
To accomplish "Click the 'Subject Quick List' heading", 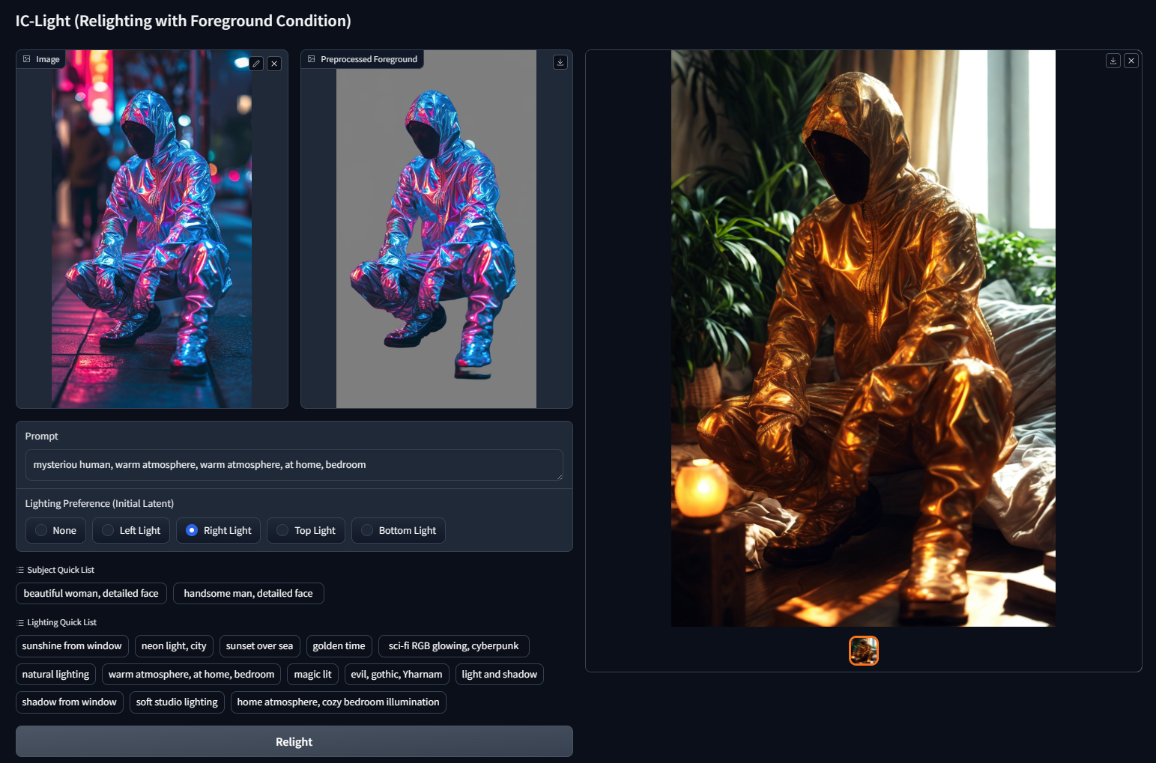I will click(61, 570).
